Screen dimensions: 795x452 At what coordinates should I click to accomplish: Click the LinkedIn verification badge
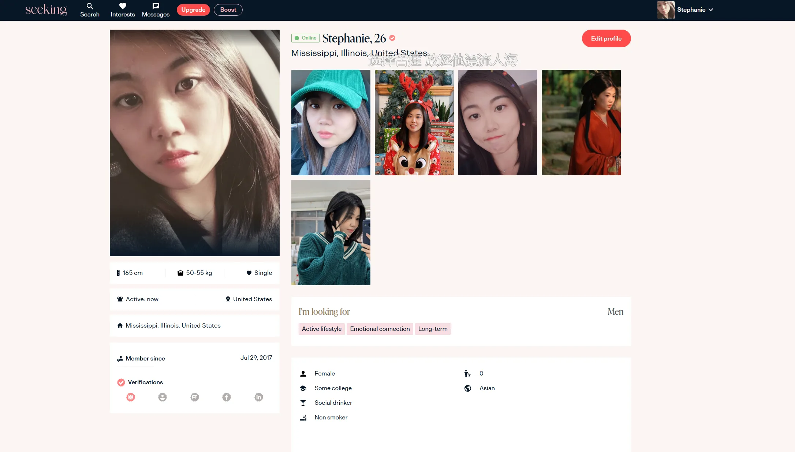(259, 397)
